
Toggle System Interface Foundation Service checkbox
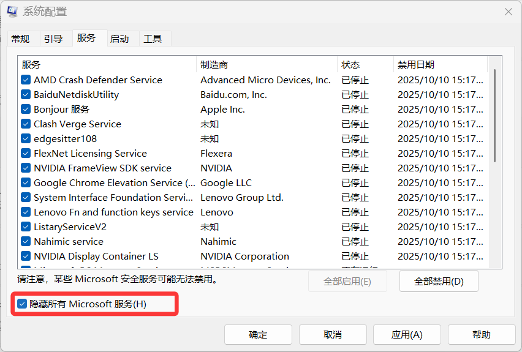tap(26, 197)
